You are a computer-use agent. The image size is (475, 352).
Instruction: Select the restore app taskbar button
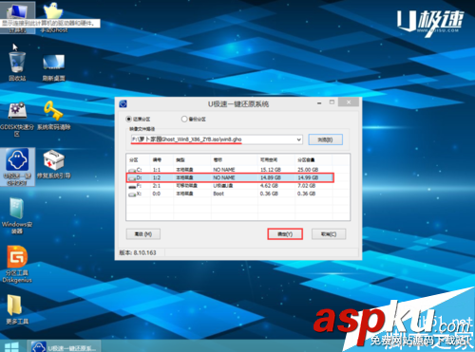click(x=65, y=346)
